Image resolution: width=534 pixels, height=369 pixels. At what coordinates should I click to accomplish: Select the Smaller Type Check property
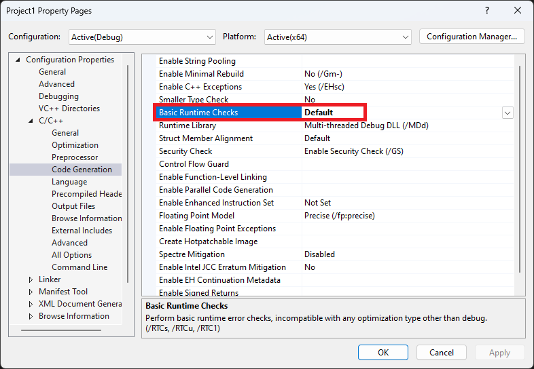pyautogui.click(x=194, y=100)
